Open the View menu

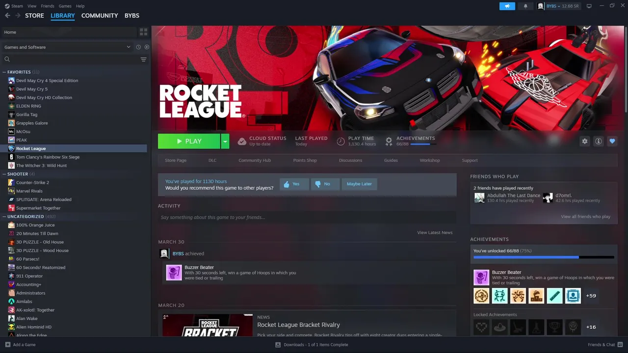point(32,6)
